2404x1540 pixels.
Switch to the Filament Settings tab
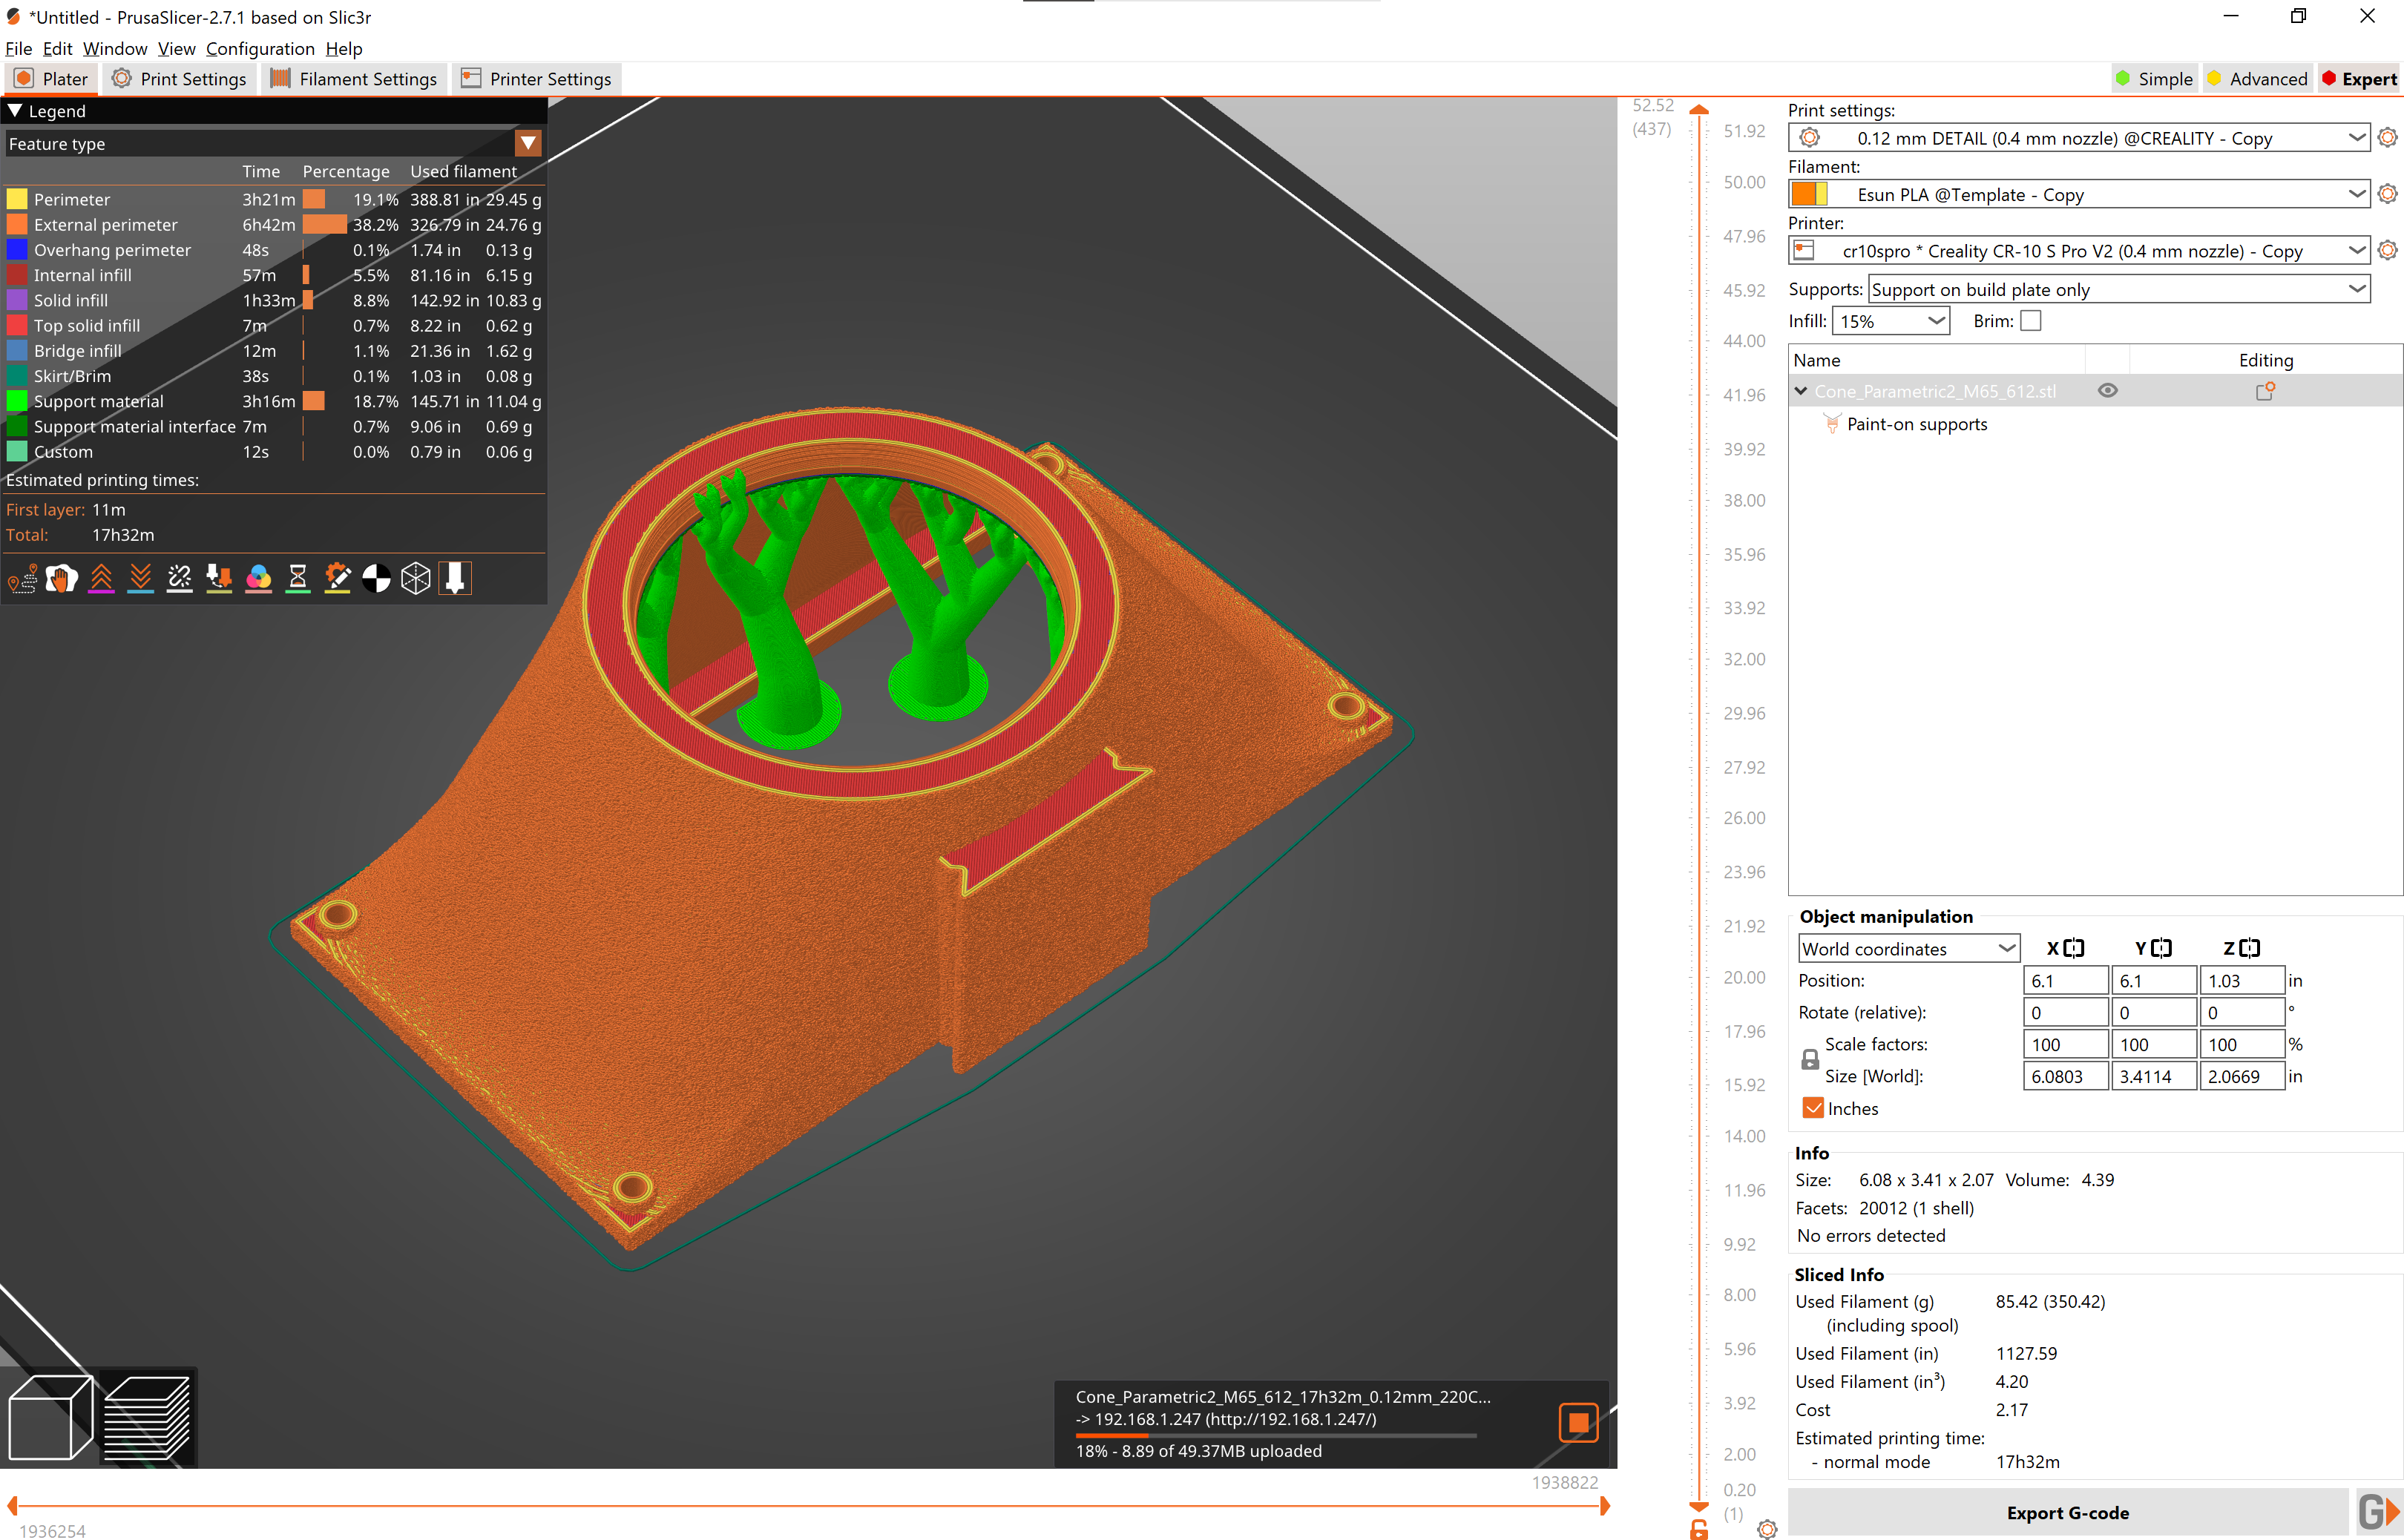point(354,79)
